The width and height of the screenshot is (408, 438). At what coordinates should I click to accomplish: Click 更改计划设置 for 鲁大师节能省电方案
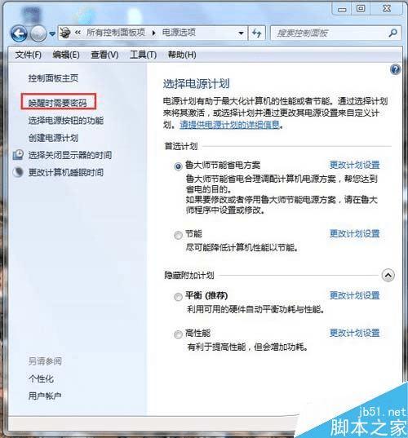354,165
